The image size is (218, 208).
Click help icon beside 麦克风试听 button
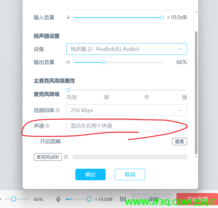(66, 157)
